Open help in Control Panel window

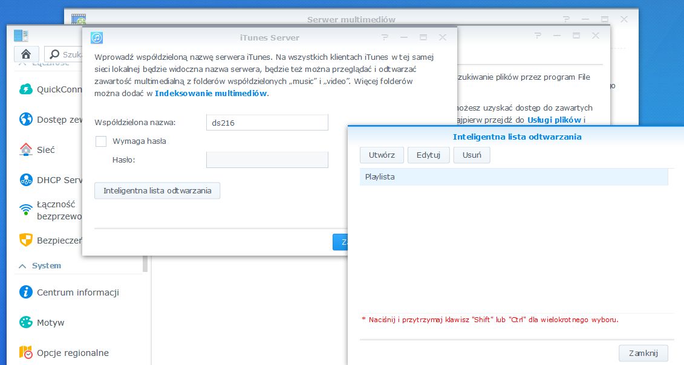pos(538,36)
